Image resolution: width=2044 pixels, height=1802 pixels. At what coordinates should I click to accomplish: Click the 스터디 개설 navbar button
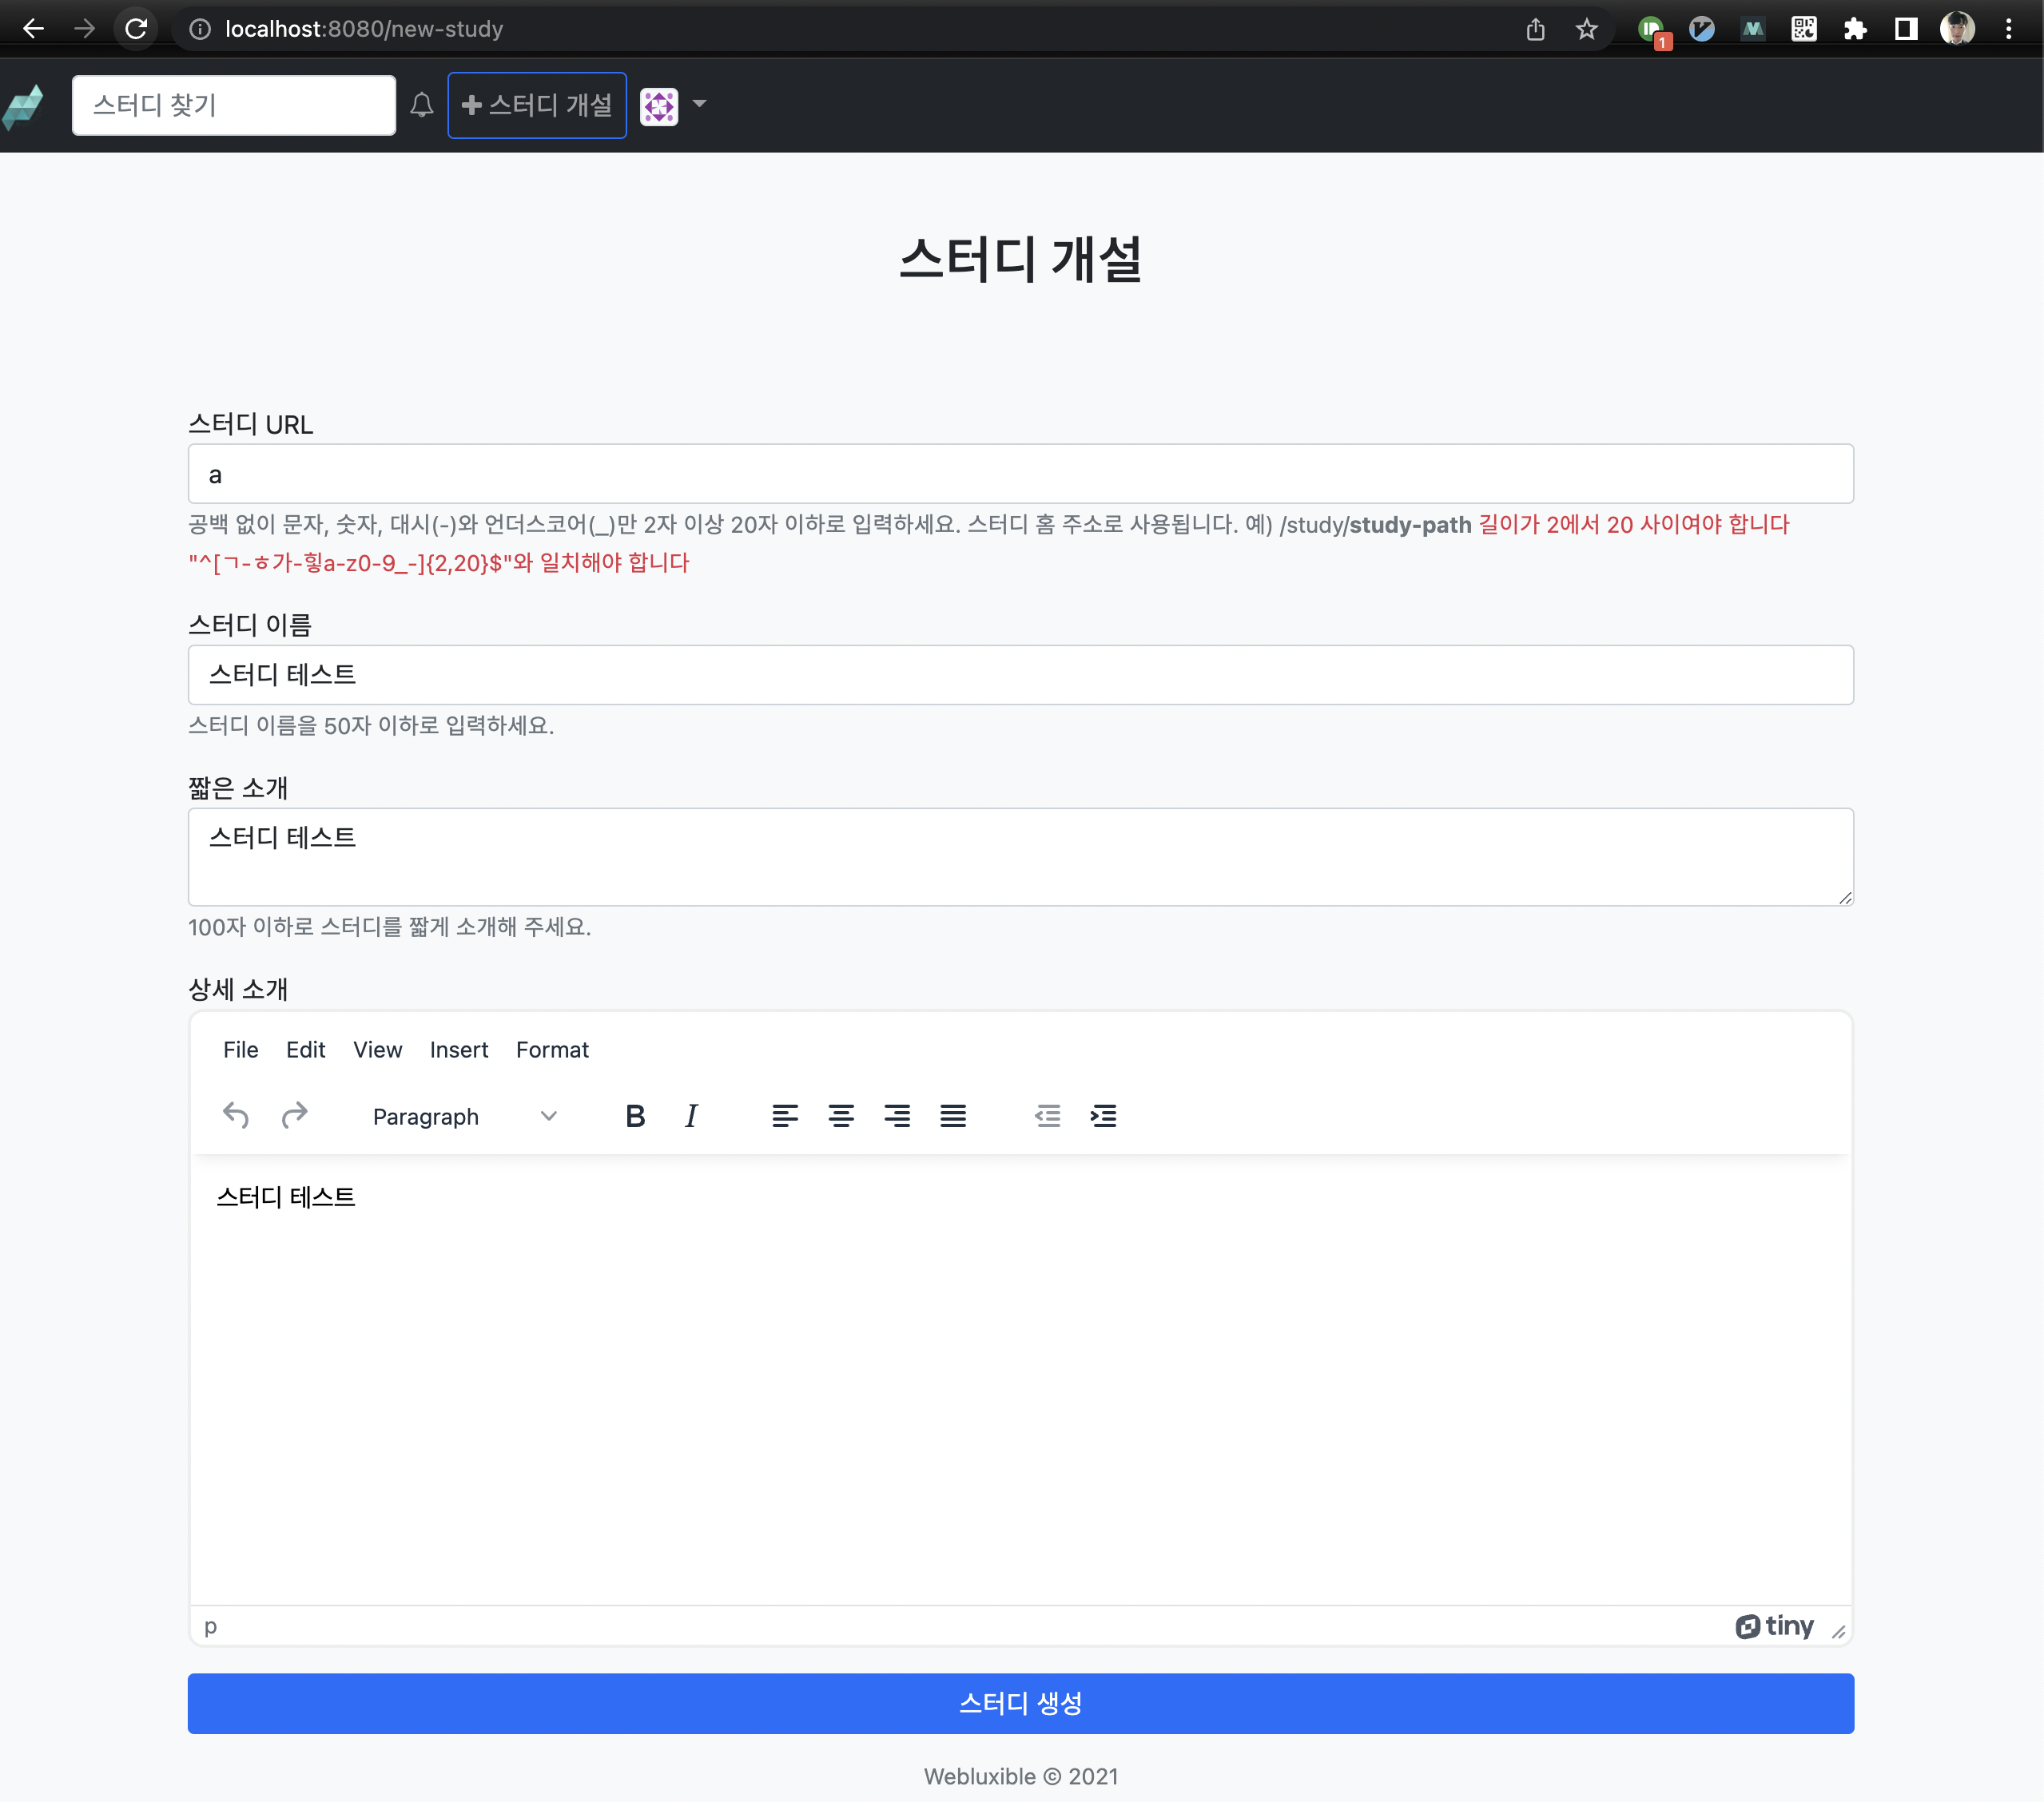[x=537, y=105]
